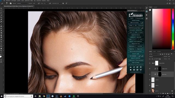Select the Crop tool
Image resolution: width=175 pixels, height=98 pixels.
pyautogui.click(x=1, y=17)
